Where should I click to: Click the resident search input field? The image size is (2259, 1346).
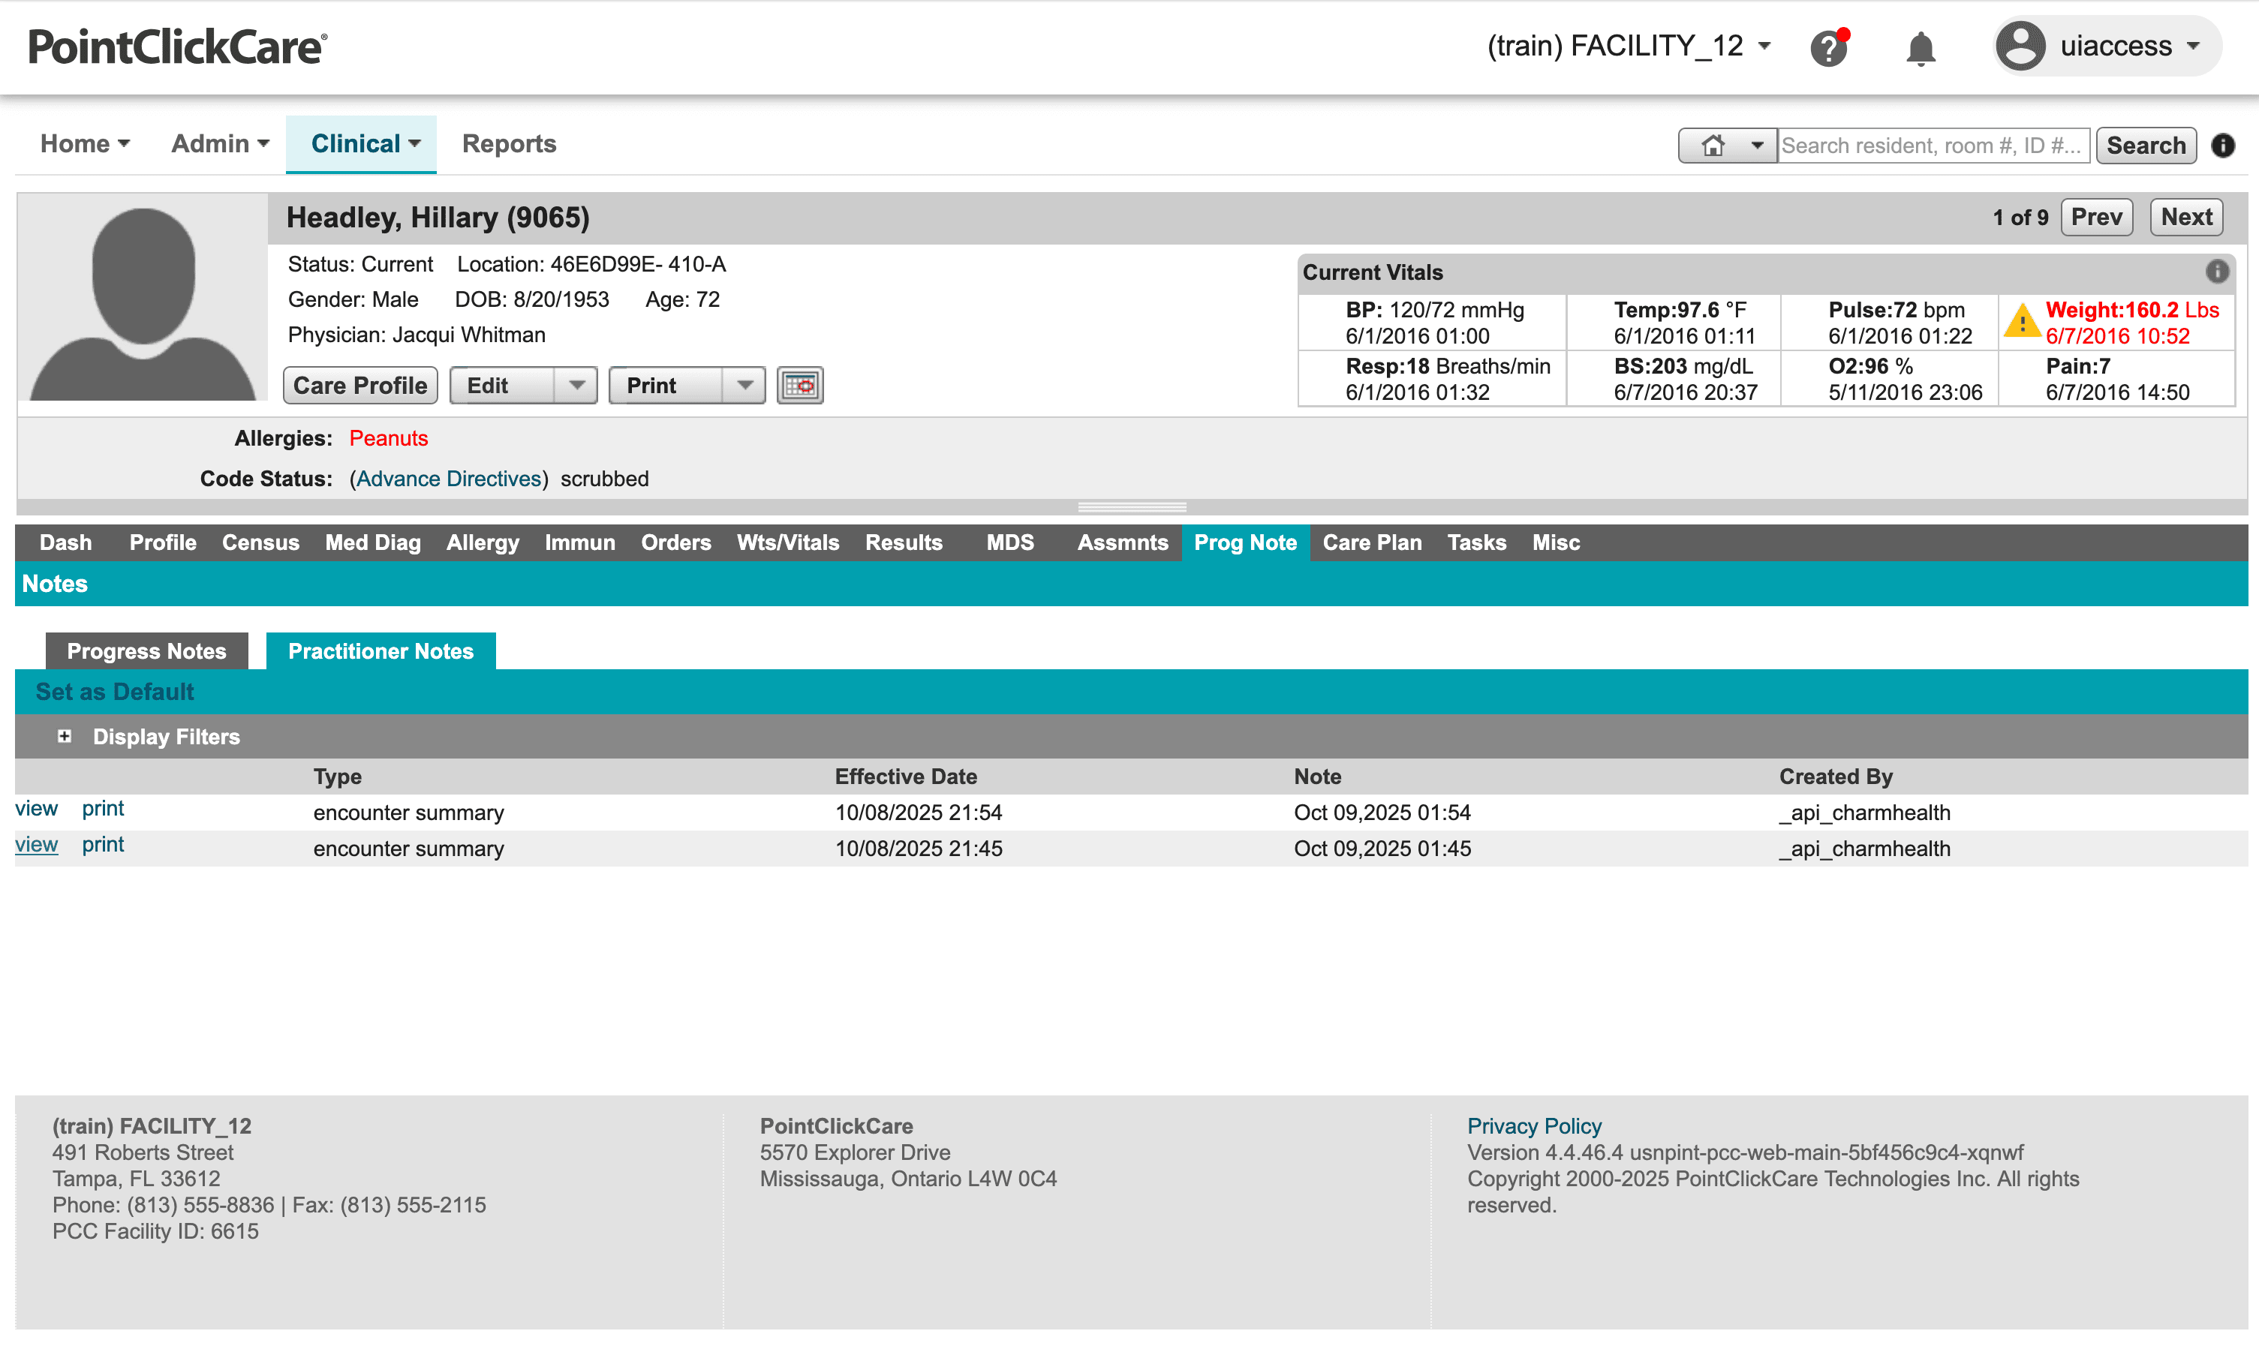[1933, 145]
